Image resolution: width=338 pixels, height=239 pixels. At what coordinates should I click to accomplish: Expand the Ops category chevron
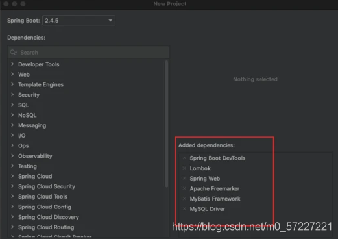pyautogui.click(x=12, y=145)
